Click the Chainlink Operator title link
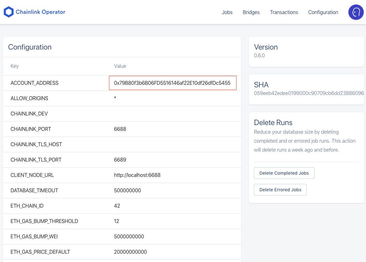Image resolution: width=366 pixels, height=262 pixels. click(x=40, y=12)
